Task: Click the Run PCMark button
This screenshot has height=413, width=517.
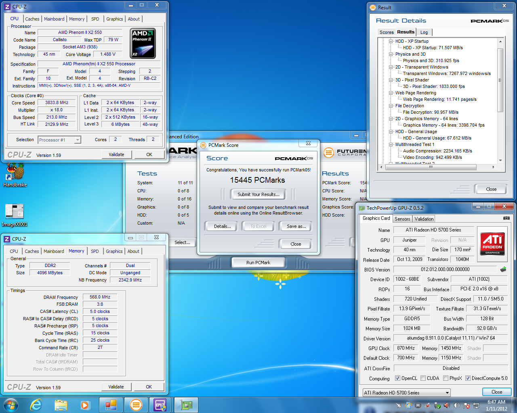Action: pyautogui.click(x=258, y=263)
